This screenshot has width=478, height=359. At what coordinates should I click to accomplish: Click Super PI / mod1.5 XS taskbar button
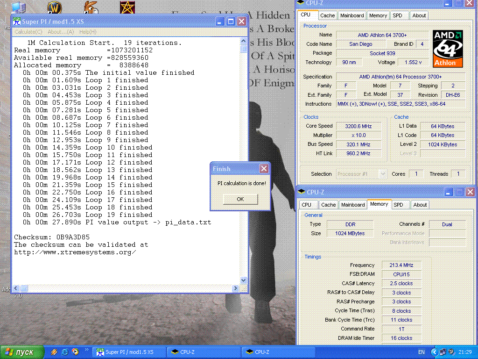129,352
